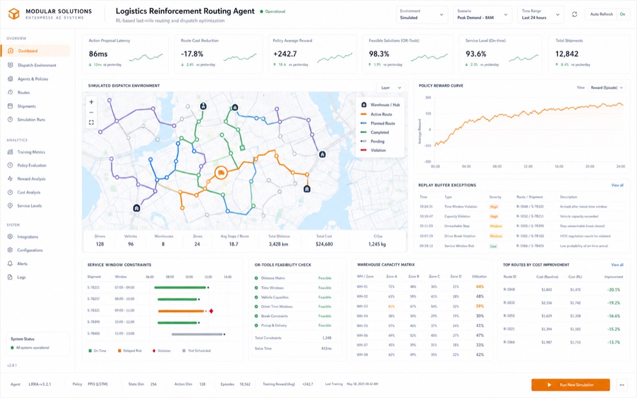Toggle the Time Windows check mark
637x398 pixels.
(257, 288)
